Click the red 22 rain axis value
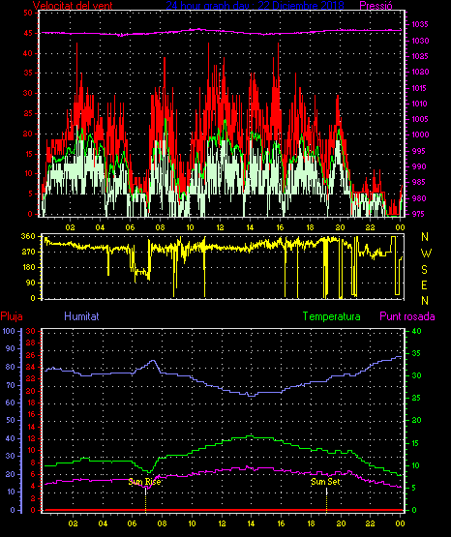451x537 pixels. tap(31, 378)
